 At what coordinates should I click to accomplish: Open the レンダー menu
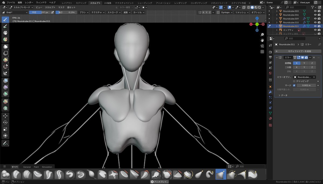tap(29, 2)
